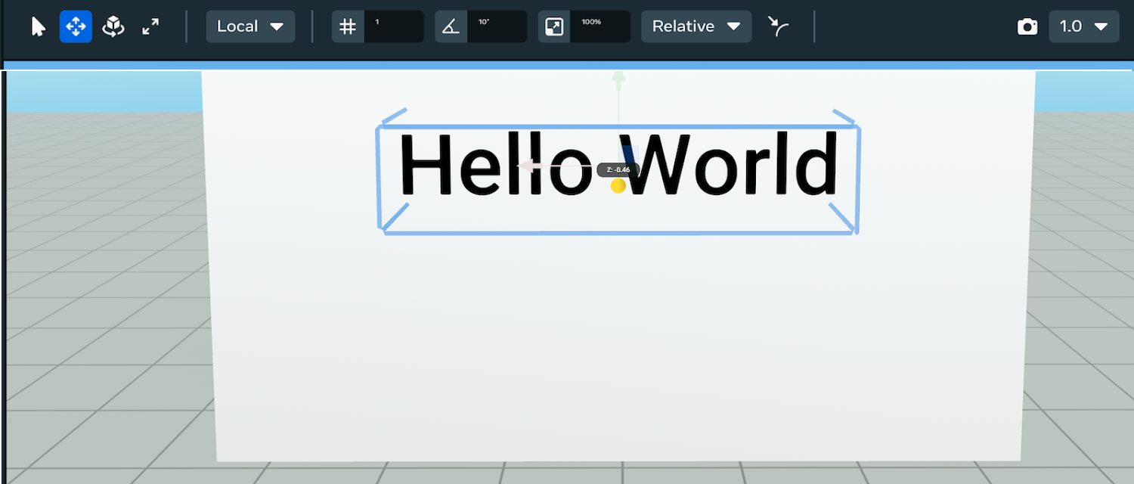Select the arrow selection tool
The height and width of the screenshot is (484, 1134).
tap(38, 26)
